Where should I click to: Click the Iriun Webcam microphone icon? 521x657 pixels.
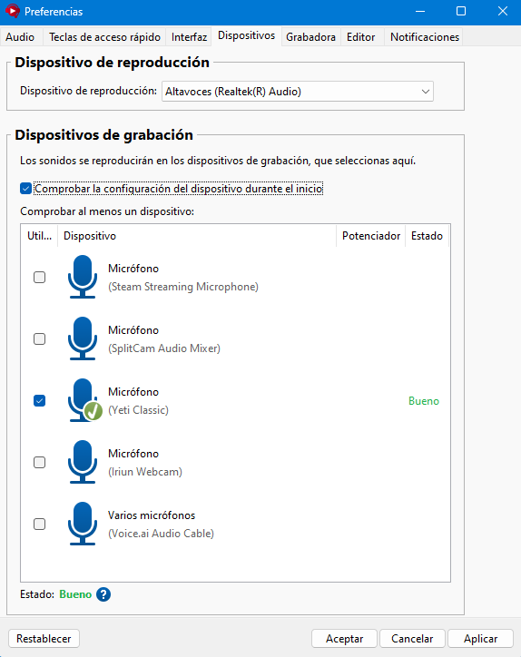coord(83,461)
